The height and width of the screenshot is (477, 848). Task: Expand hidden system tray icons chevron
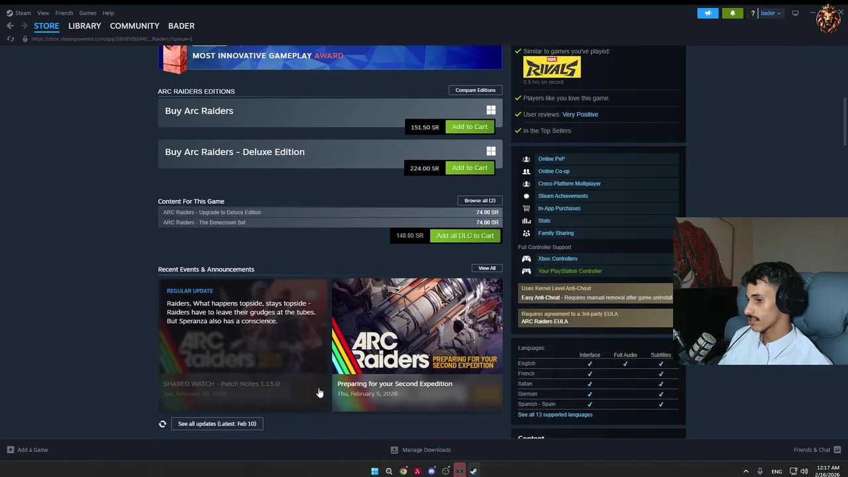(745, 472)
